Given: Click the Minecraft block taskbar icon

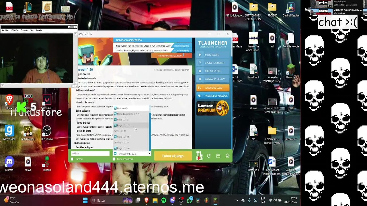Looking at the screenshot, I should click(x=215, y=200).
